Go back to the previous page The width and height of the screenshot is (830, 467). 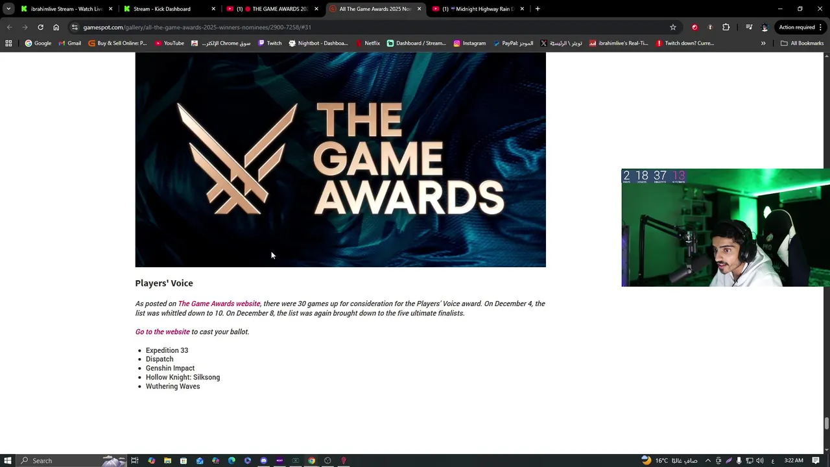[9, 27]
